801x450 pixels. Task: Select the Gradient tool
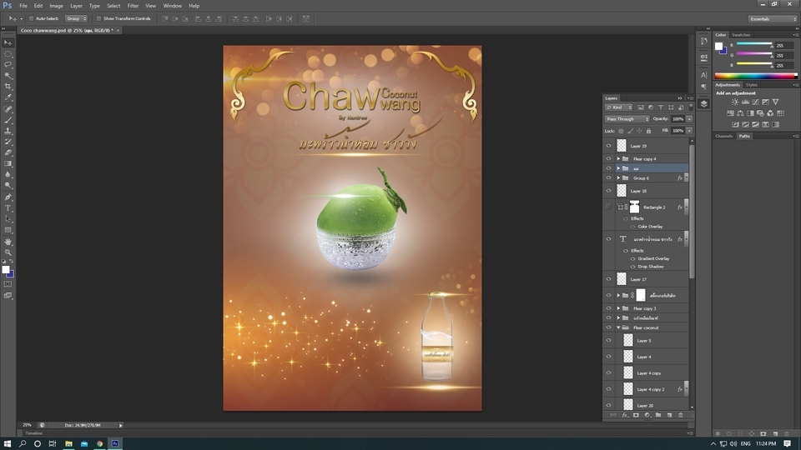[8, 164]
